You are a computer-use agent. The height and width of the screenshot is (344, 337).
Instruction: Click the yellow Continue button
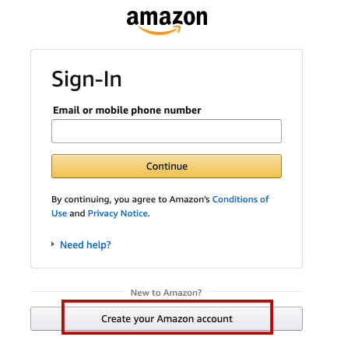(167, 166)
